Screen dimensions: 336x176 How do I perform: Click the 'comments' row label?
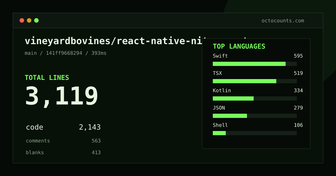point(38,141)
